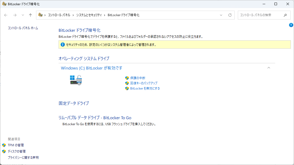Click 回復キーのバックアップ link
The image size is (294, 165).
tap(144, 83)
